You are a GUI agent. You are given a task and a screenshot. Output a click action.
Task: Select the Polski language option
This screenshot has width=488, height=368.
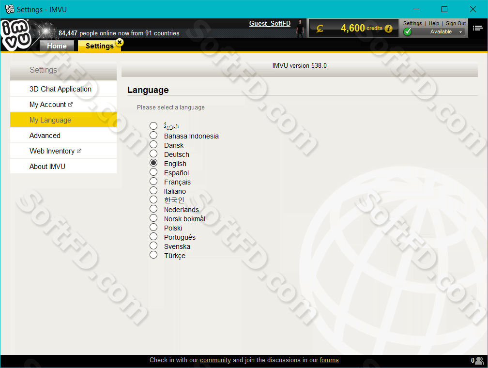[x=153, y=227]
